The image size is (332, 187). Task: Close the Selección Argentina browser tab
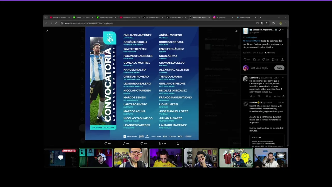209,17
